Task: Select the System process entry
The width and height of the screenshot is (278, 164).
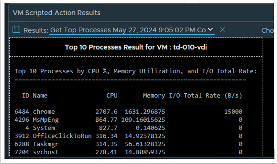Action: tap(44, 128)
